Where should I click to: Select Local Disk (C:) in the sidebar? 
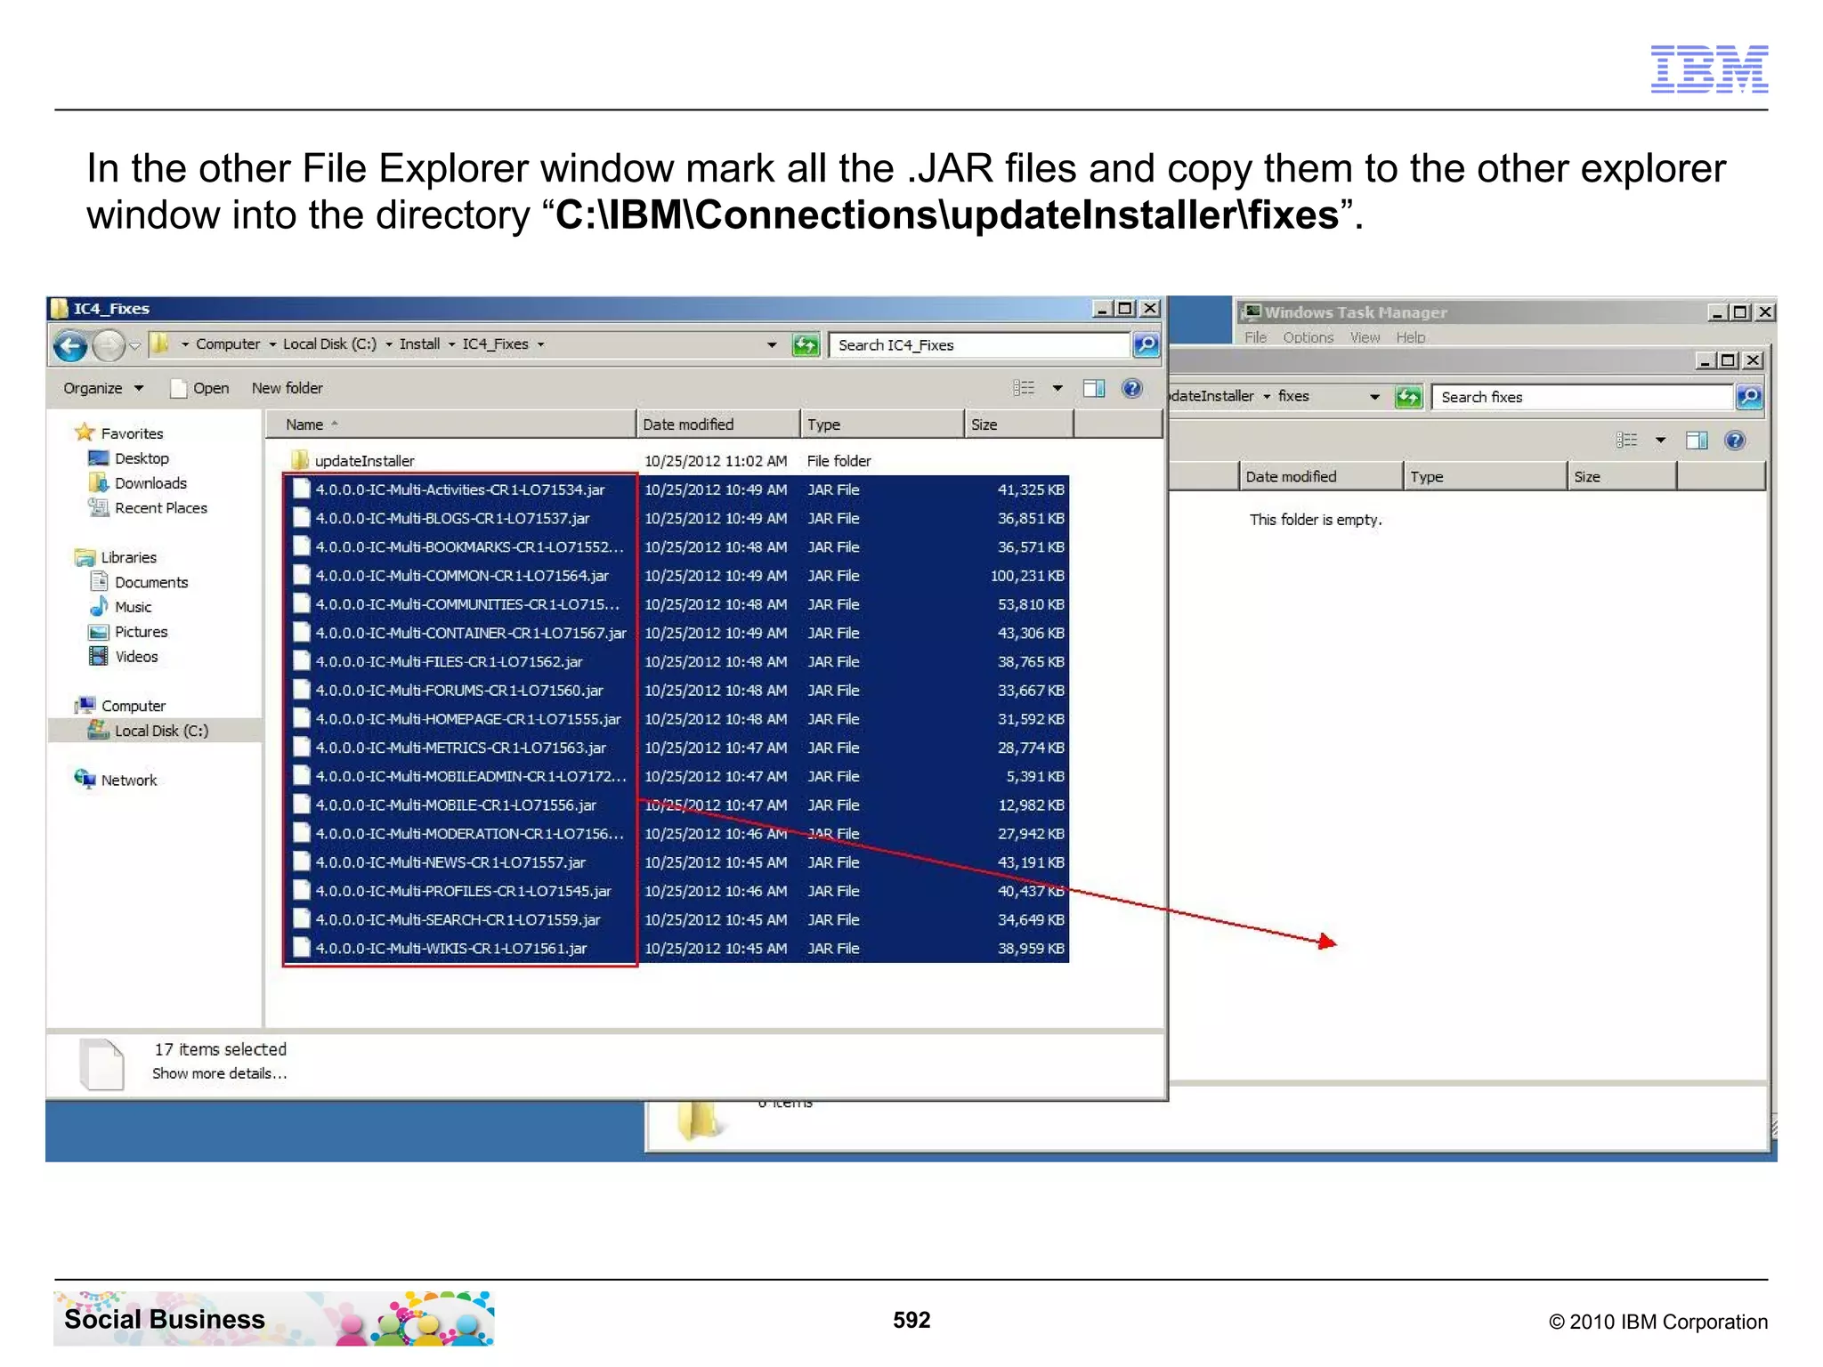coord(160,731)
